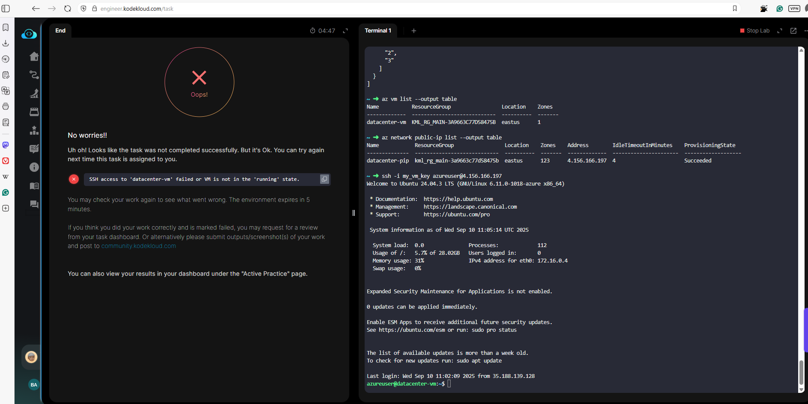This screenshot has height=404, width=808.
Task: Open the info circle icon in sidebar
Action: pos(34,167)
